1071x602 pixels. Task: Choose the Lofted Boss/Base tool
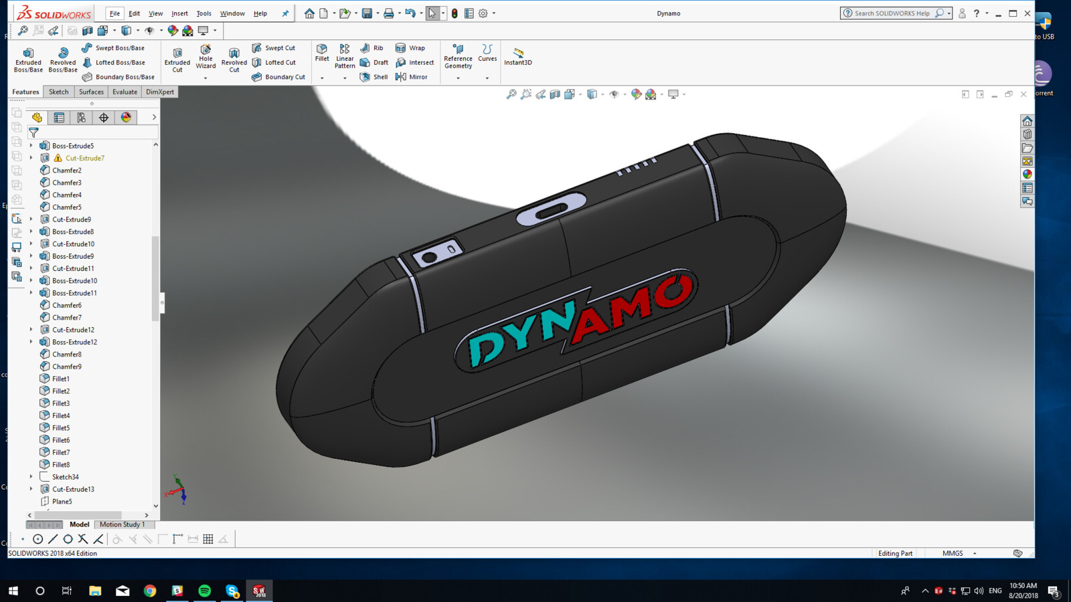point(113,62)
